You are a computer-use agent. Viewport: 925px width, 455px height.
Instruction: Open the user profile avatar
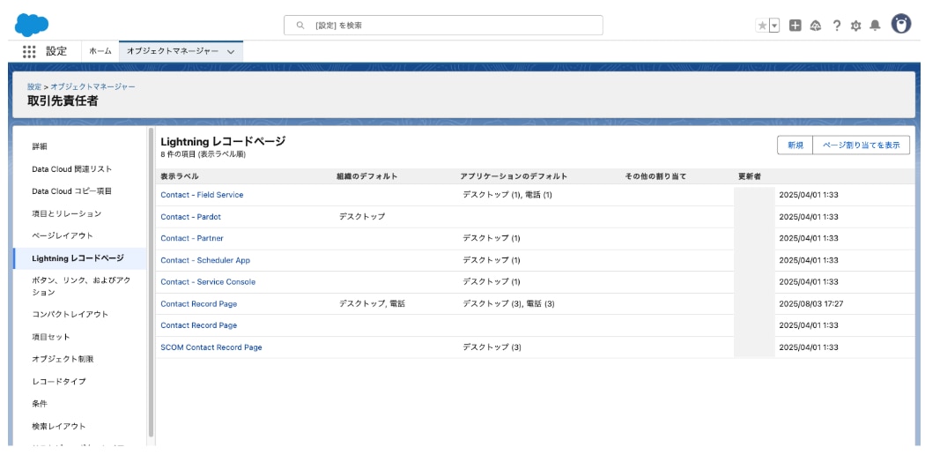pos(900,25)
